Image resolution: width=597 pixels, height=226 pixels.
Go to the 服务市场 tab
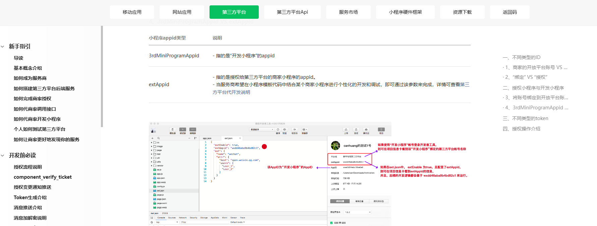click(348, 12)
